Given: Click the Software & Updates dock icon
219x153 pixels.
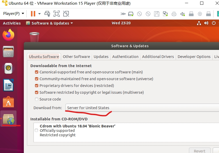Looking at the screenshot, I should (8, 119).
